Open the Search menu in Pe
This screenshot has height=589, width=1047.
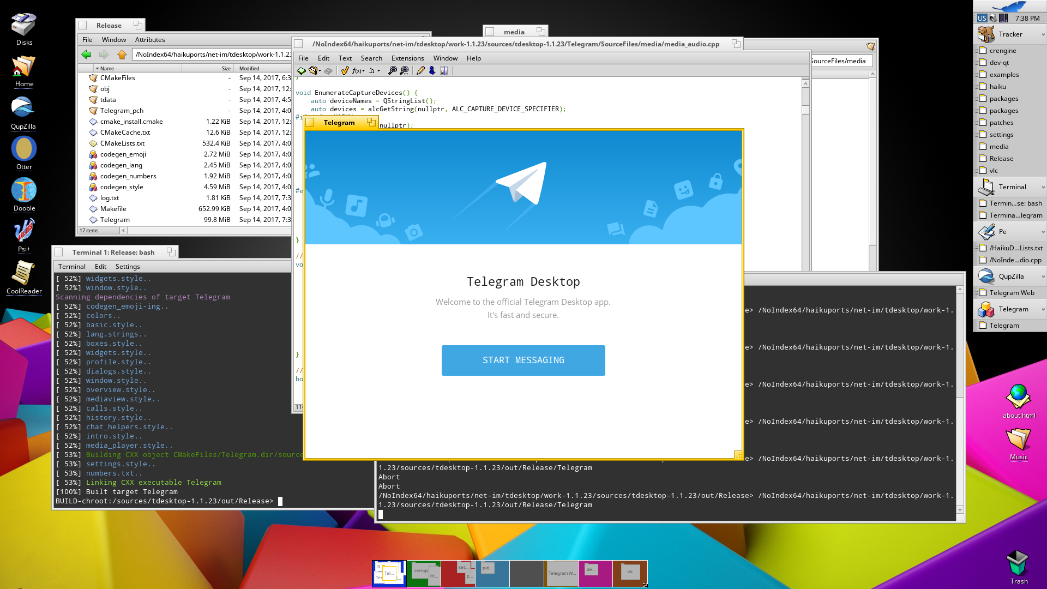[x=371, y=58]
